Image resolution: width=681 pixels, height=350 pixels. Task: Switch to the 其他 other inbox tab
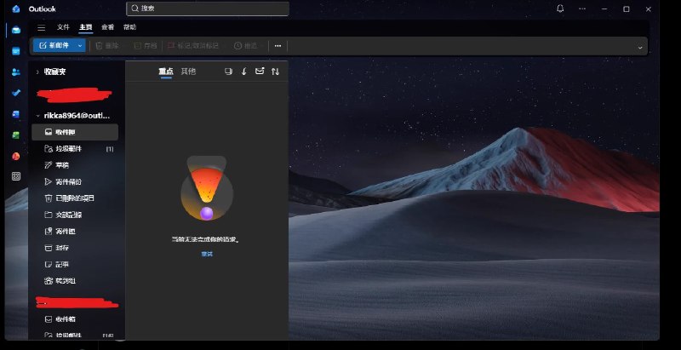(x=188, y=72)
